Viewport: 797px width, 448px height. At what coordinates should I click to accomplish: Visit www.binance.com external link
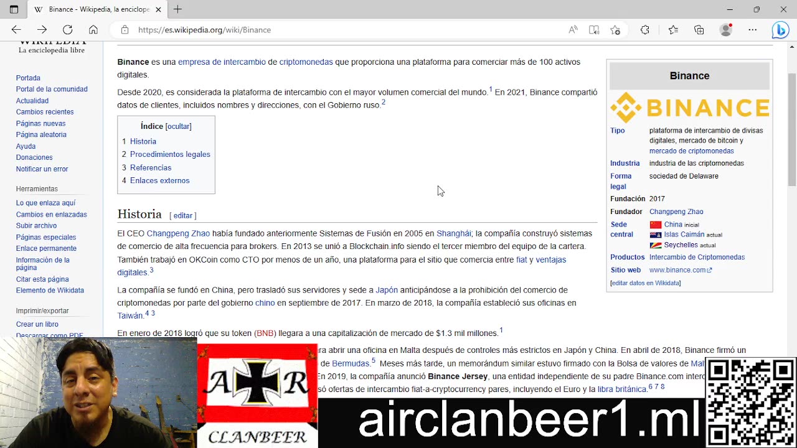point(681,270)
